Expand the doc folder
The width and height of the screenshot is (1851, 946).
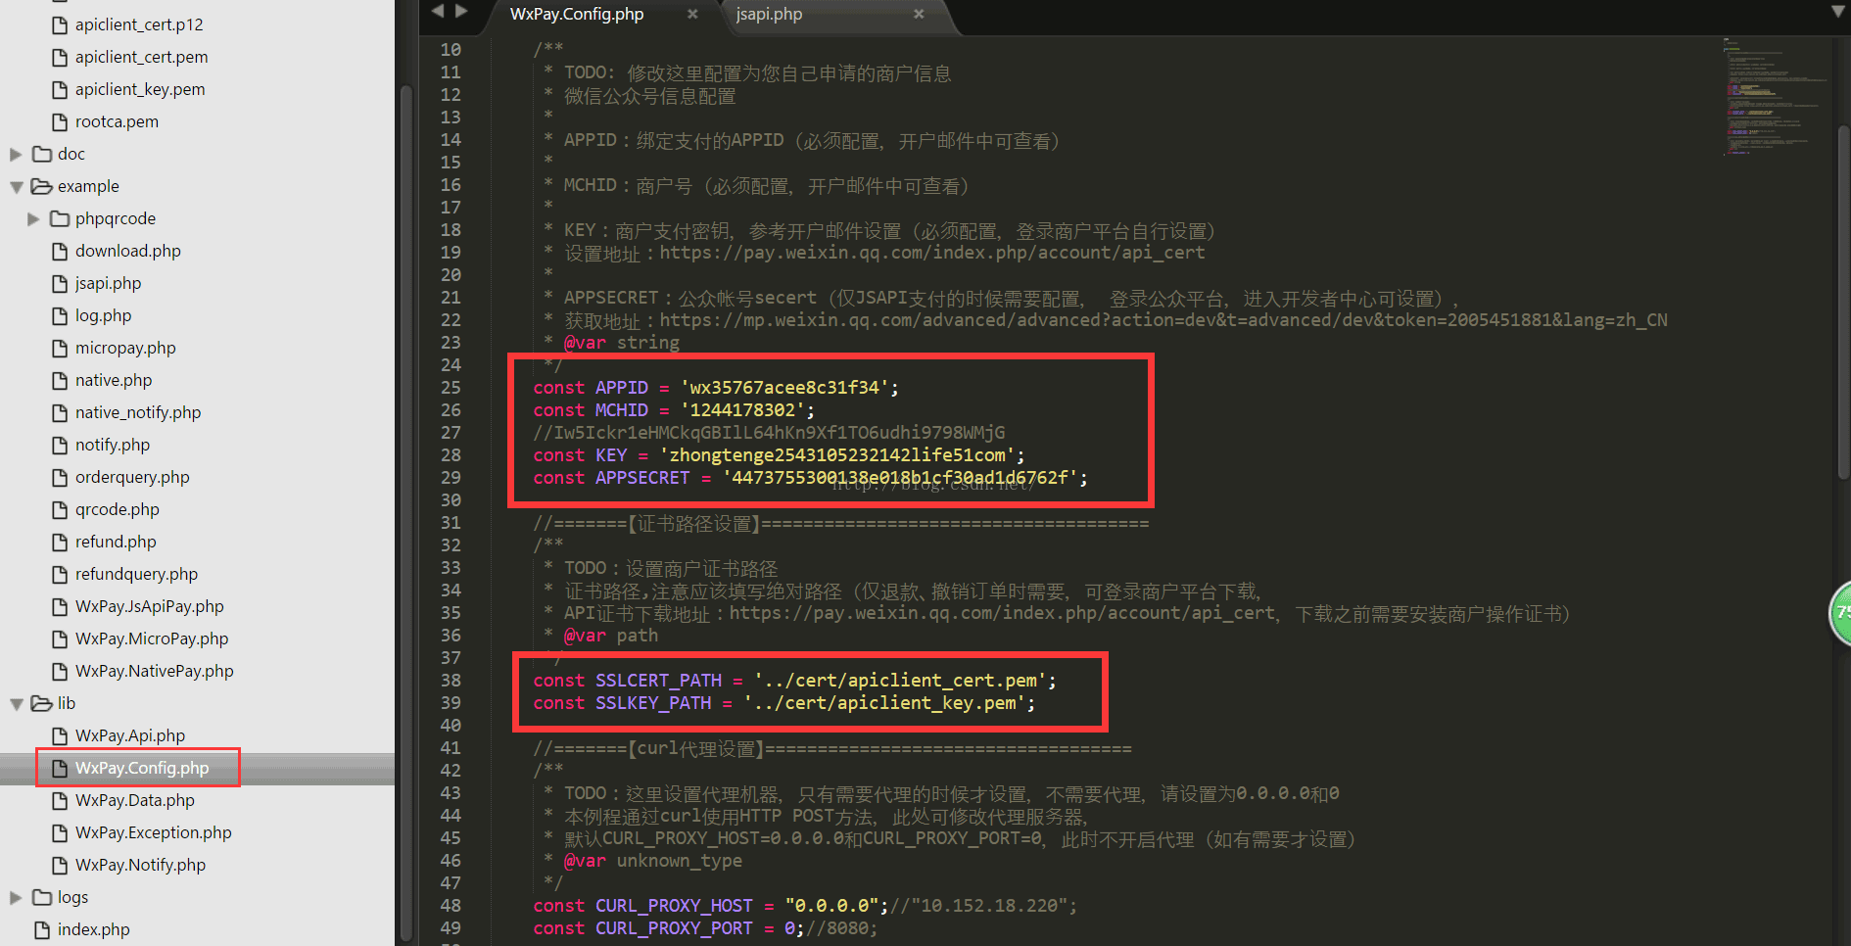16,154
